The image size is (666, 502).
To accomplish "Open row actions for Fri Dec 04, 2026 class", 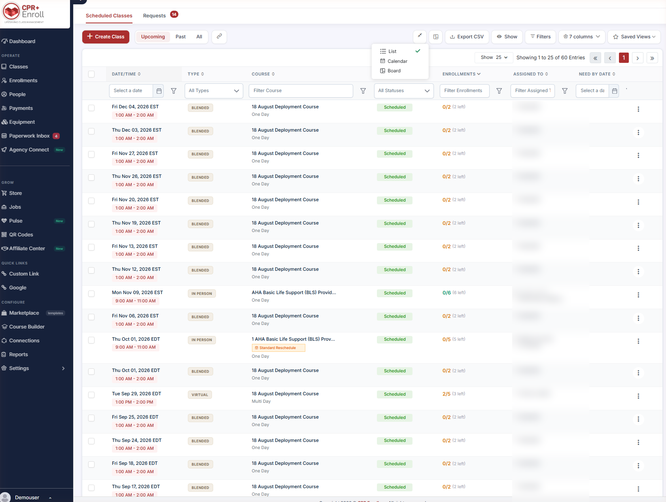I will coord(638,109).
